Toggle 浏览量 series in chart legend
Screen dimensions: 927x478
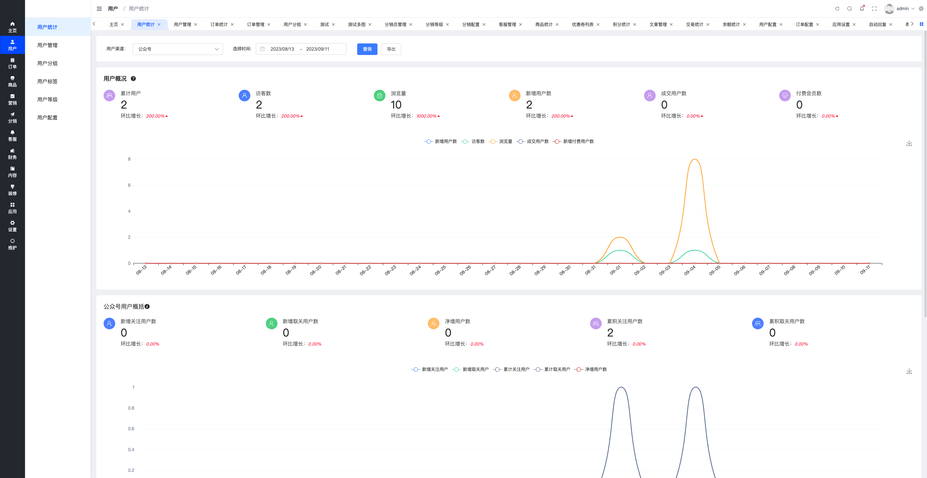(500, 141)
